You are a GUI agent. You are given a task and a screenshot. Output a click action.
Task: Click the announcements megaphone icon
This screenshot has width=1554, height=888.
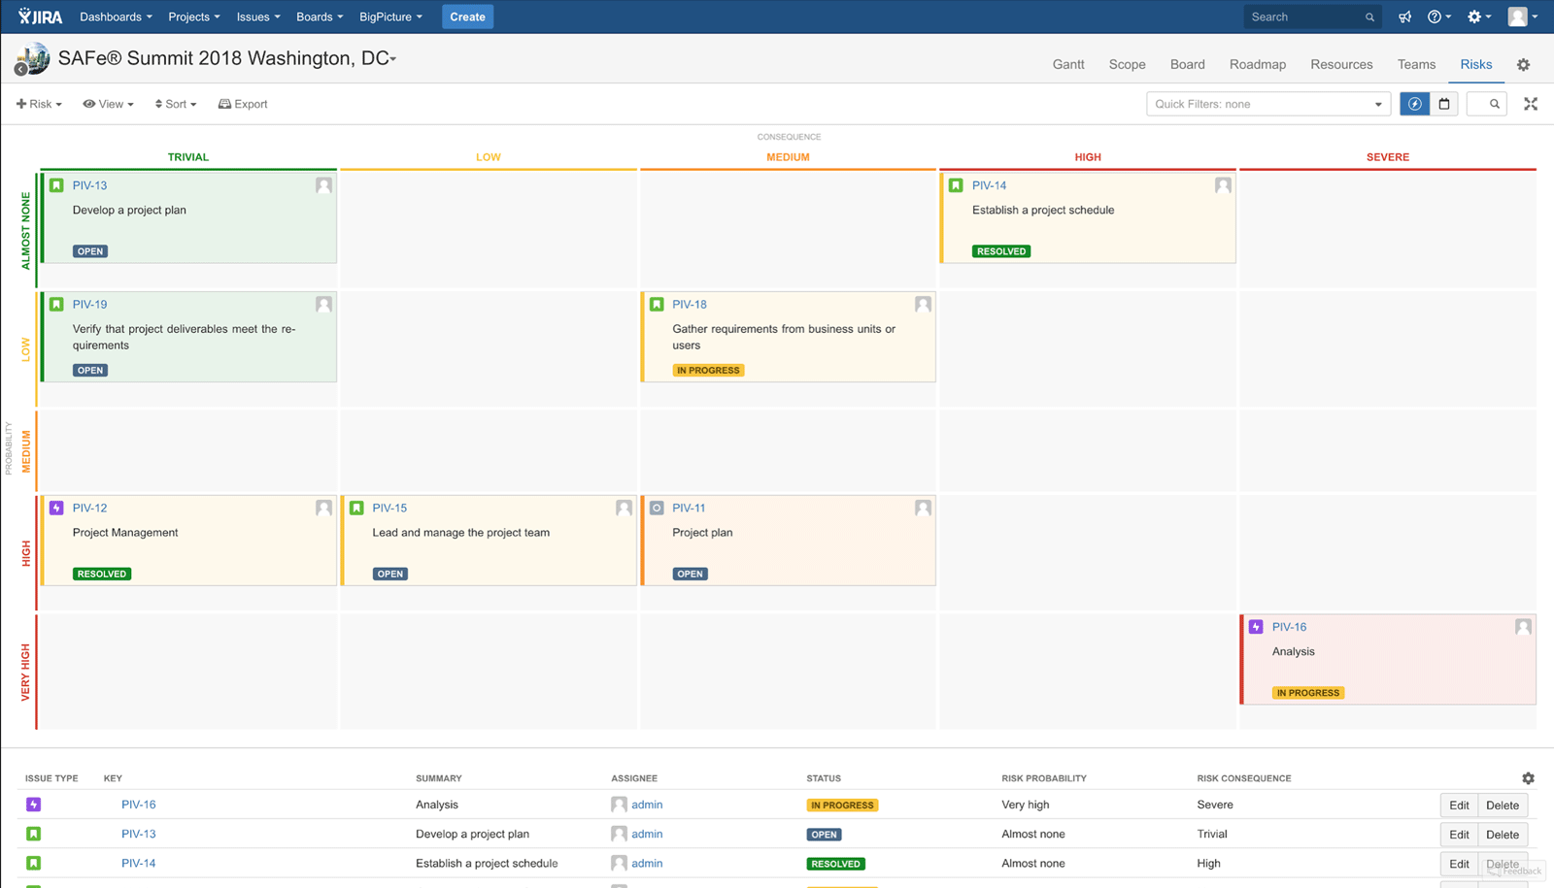(x=1404, y=16)
